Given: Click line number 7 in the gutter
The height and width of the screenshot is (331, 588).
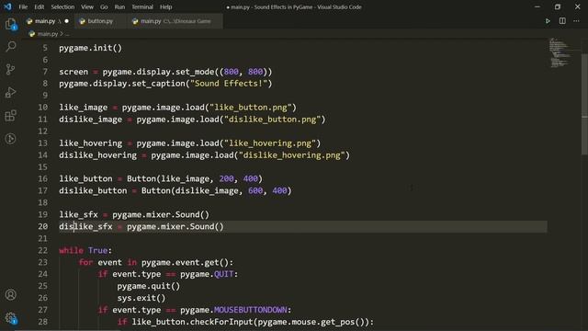Looking at the screenshot, I should pyautogui.click(x=45, y=72).
